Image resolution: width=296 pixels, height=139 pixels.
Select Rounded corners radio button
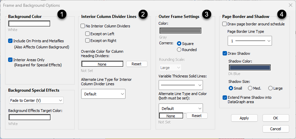(x=179, y=50)
